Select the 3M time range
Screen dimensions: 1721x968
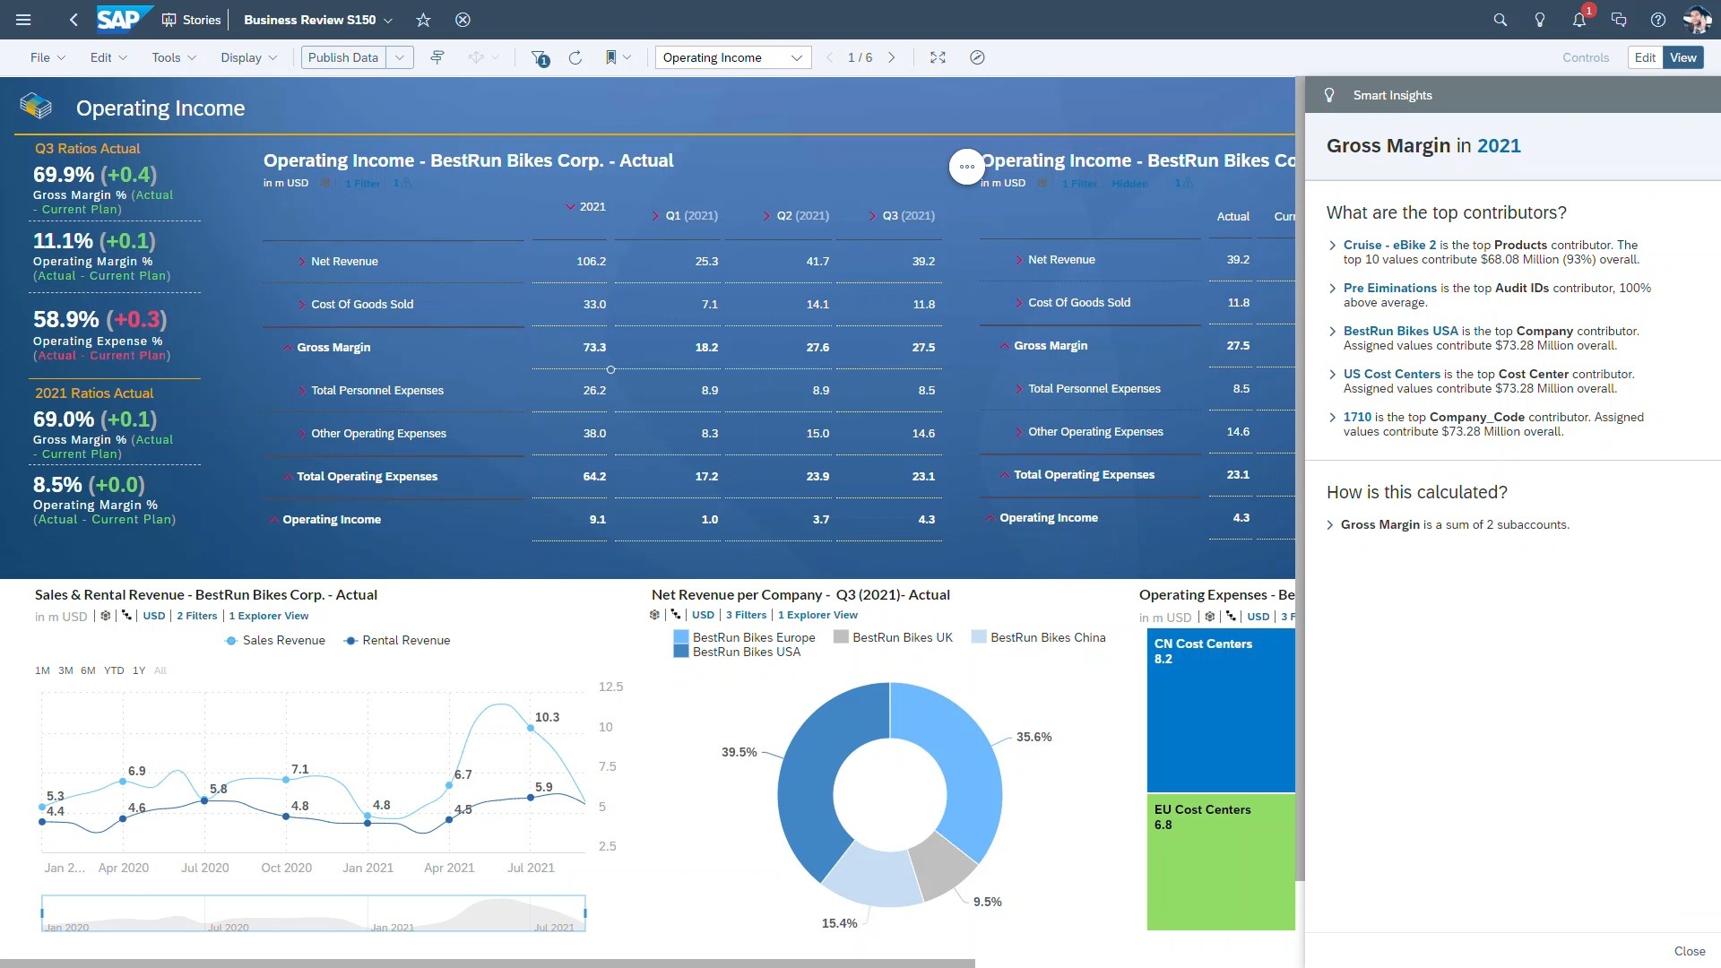[65, 670]
